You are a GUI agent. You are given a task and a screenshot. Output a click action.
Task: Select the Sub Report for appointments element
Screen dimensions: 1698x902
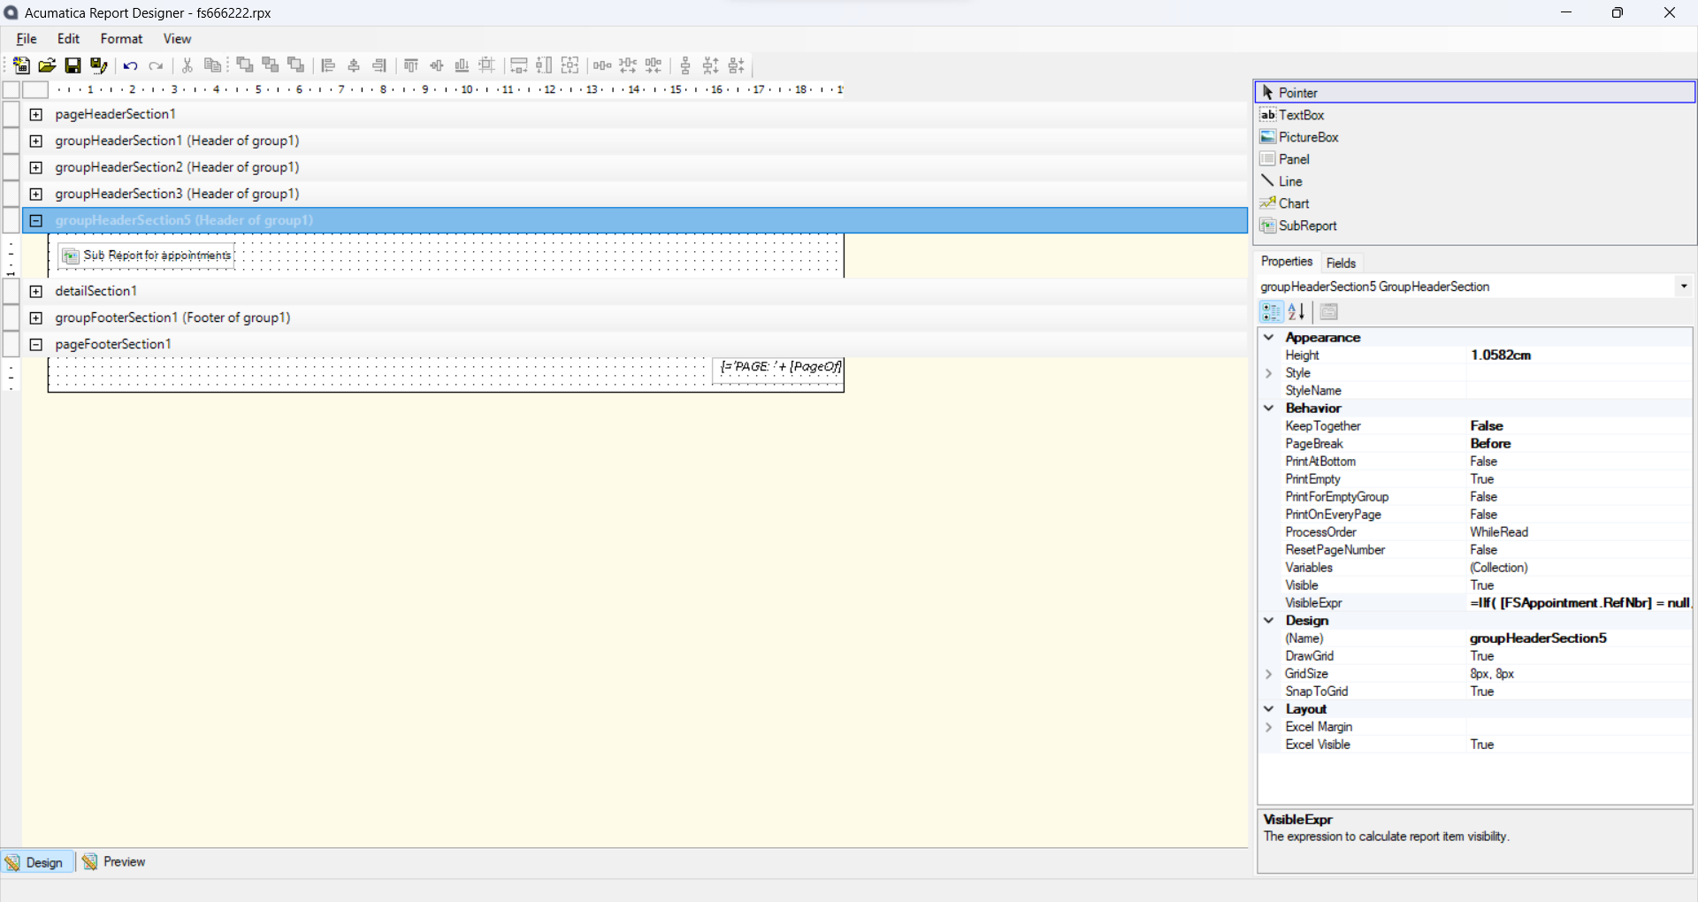147,256
